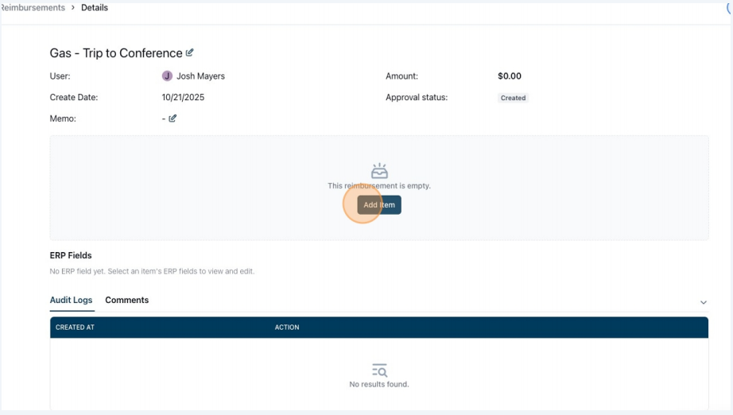
Task: Click the $0.00 amount value
Action: (509, 76)
